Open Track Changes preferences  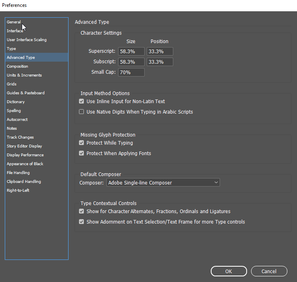point(20,137)
